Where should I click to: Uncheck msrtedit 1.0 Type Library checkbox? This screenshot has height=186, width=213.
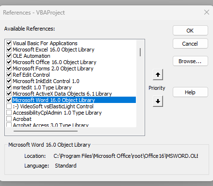9,87
